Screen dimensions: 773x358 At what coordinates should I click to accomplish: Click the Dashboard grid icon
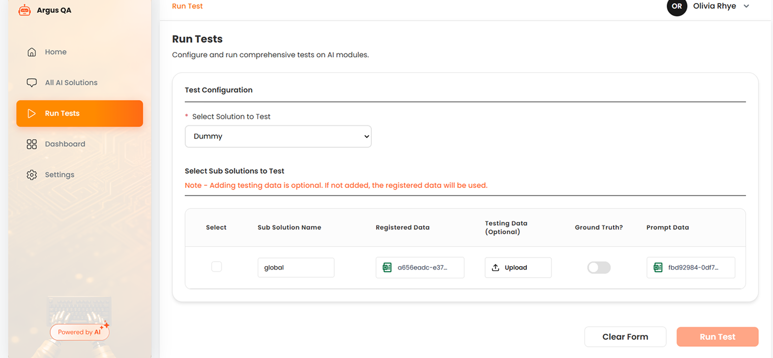(x=32, y=144)
